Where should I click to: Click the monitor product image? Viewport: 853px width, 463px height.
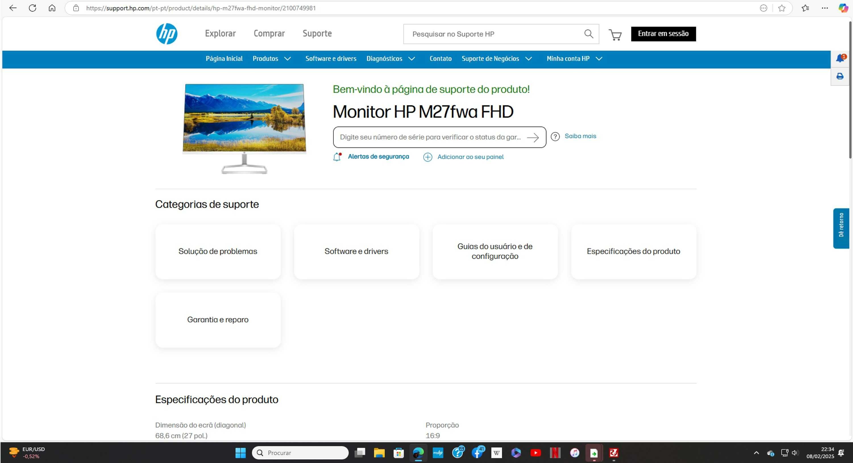[244, 129]
